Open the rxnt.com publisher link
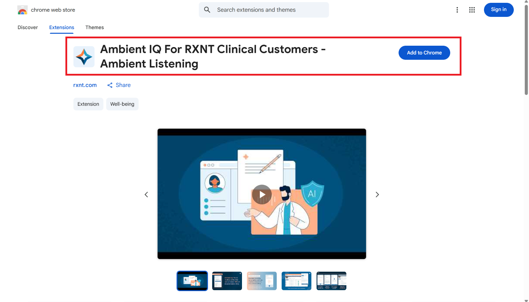 pyautogui.click(x=85, y=85)
